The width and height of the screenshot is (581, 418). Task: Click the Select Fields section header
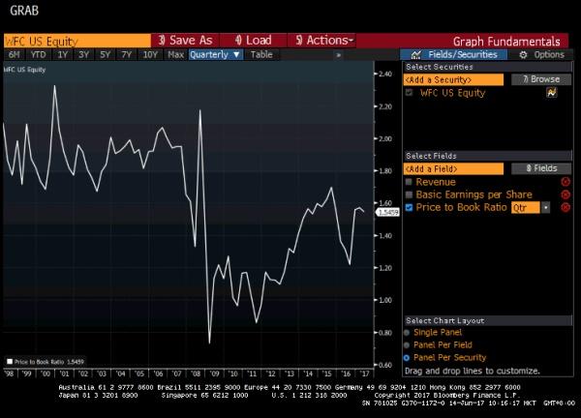tap(488, 156)
